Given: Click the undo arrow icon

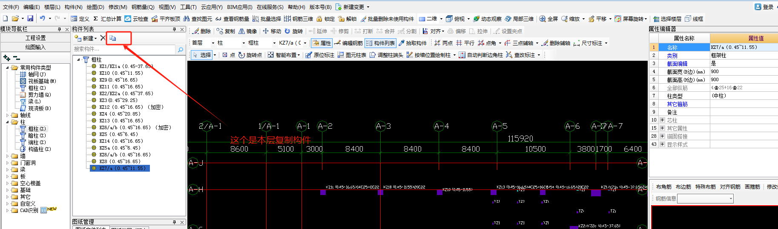Looking at the screenshot, I should pyautogui.click(x=42, y=19).
